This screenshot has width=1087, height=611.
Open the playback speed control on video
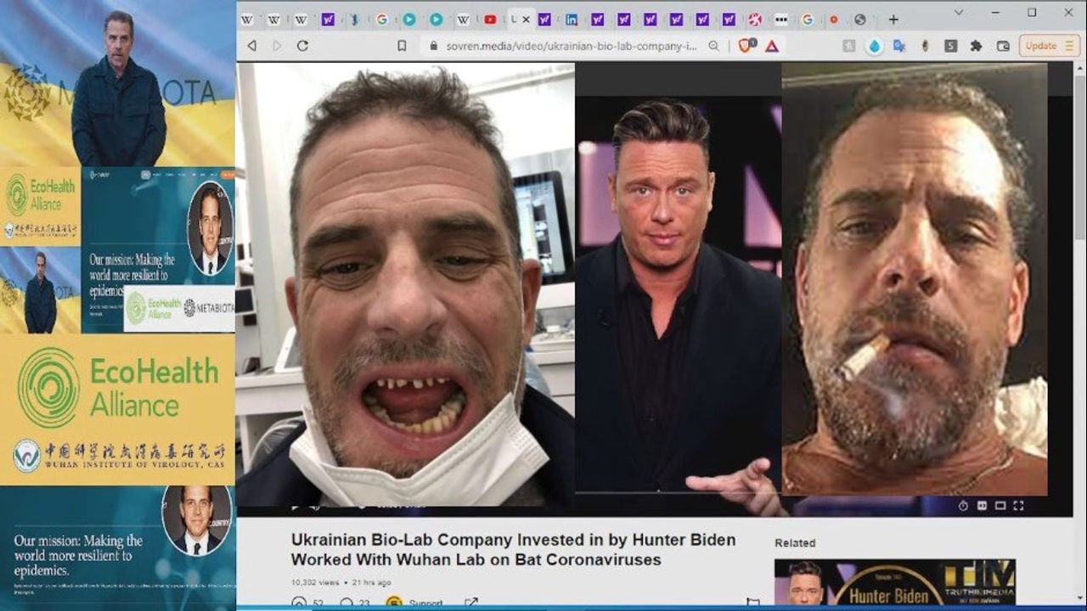[x=963, y=506]
